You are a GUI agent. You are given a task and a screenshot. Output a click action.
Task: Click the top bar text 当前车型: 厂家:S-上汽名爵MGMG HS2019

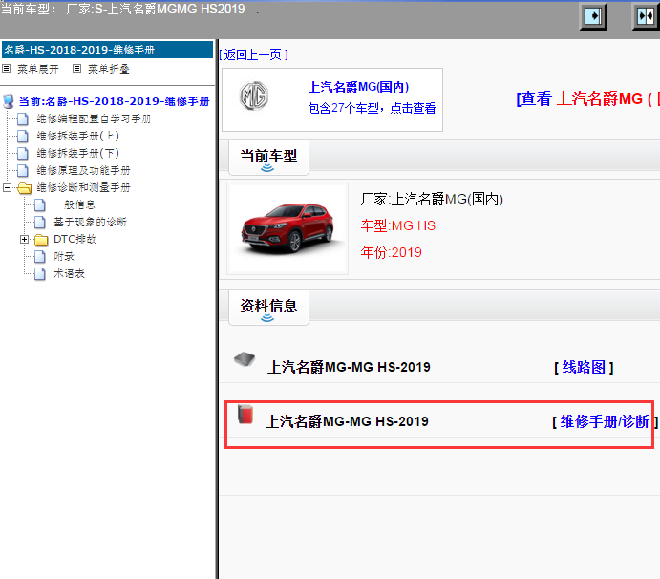tap(123, 9)
